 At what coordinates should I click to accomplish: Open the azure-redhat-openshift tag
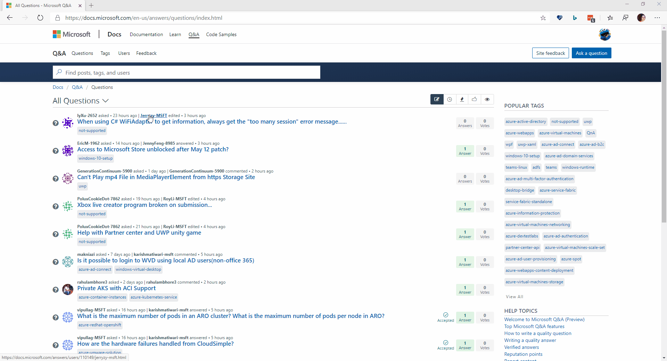tap(100, 325)
